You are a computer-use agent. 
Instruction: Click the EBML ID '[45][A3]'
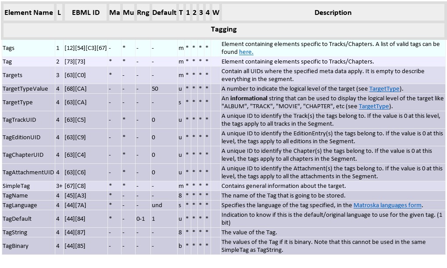tap(75, 195)
